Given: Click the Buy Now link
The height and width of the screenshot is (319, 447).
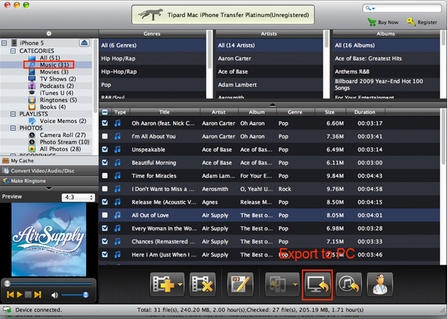Looking at the screenshot, I should [x=388, y=22].
